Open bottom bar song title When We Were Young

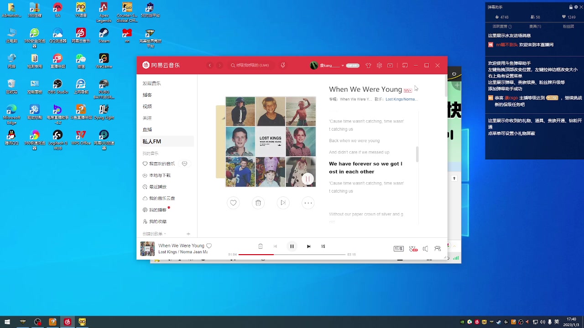tap(181, 246)
